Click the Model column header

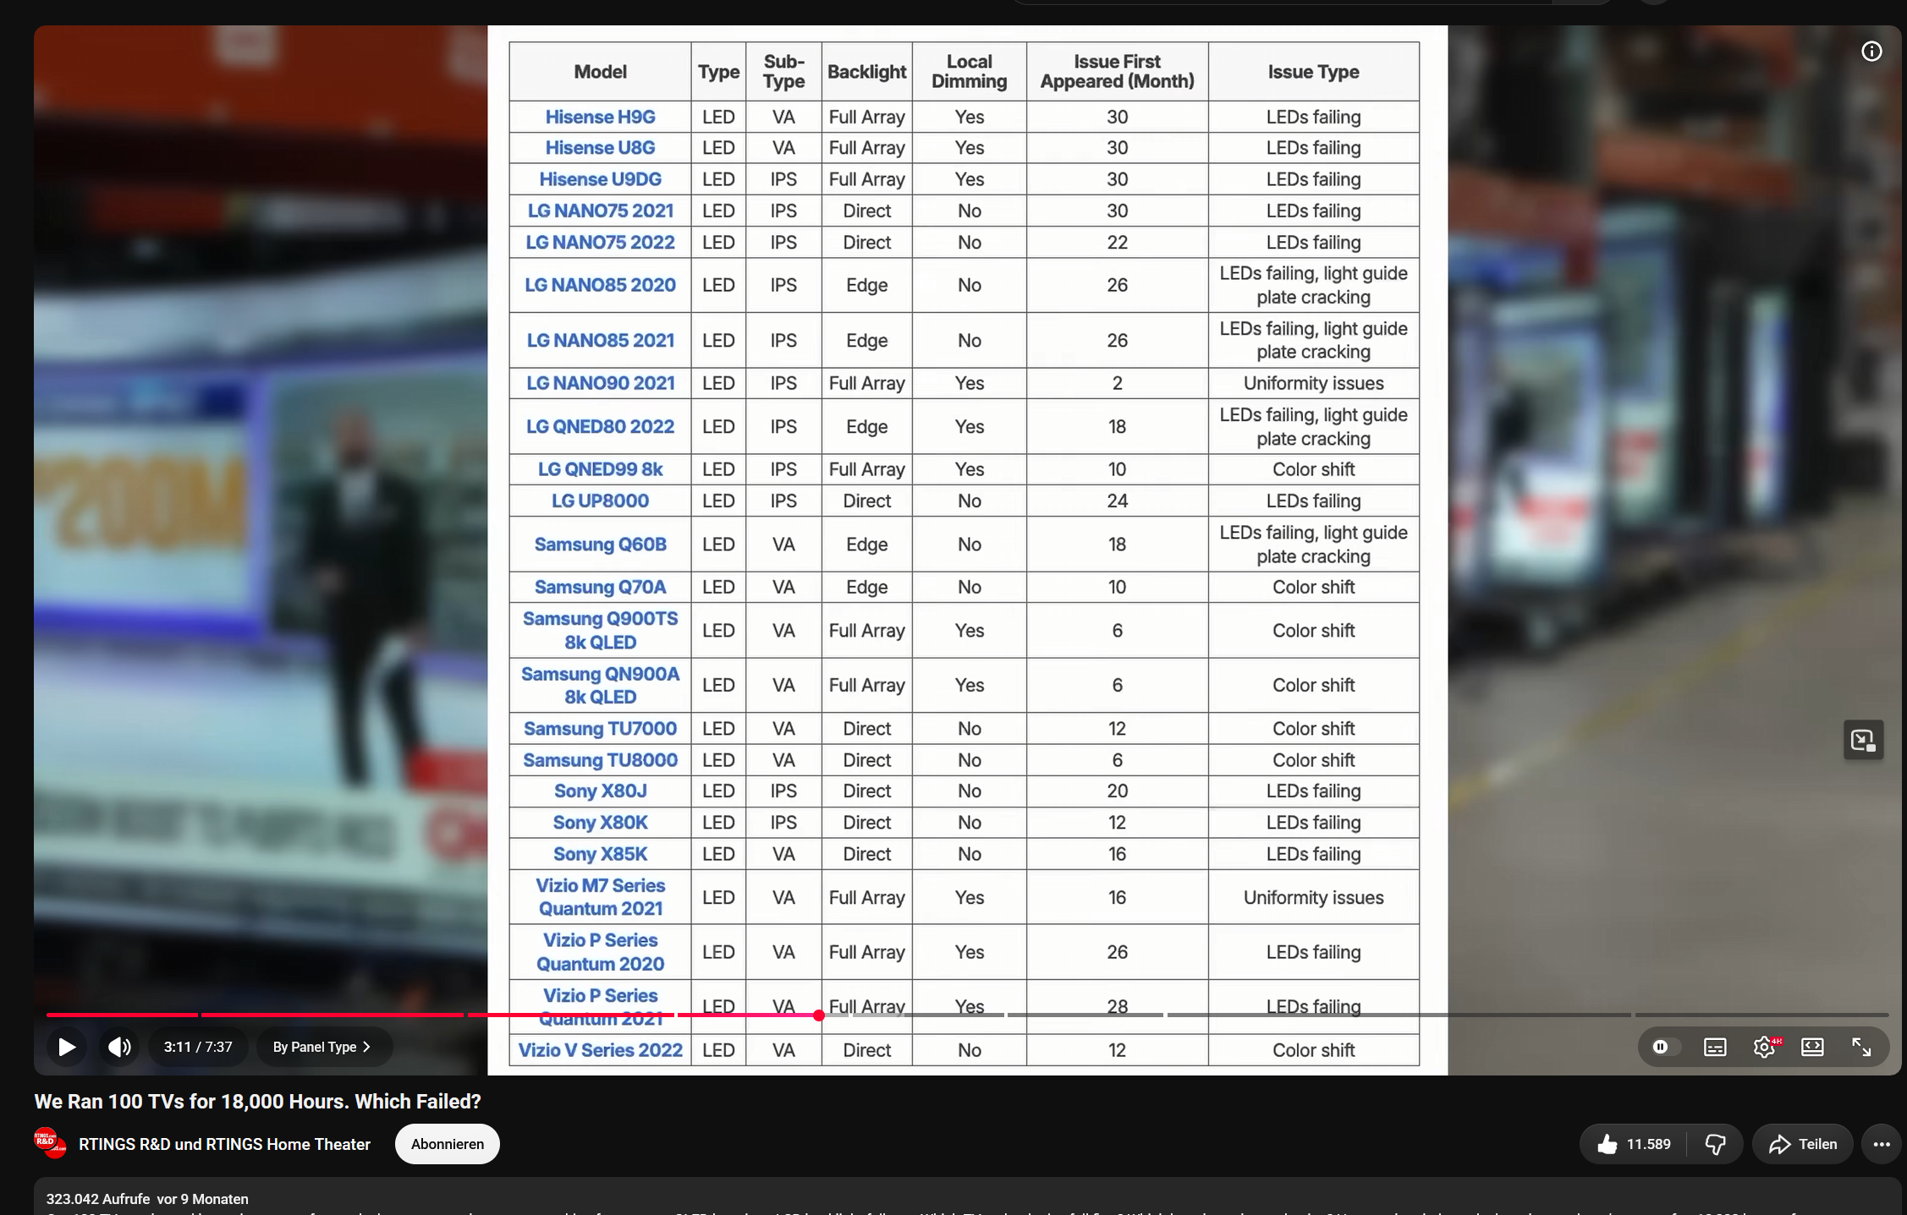[x=600, y=72]
